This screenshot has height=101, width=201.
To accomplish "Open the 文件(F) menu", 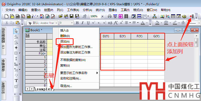I will click(10, 10).
